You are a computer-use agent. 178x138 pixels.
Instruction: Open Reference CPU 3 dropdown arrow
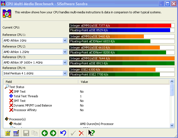pyautogui.click(x=65, y=62)
